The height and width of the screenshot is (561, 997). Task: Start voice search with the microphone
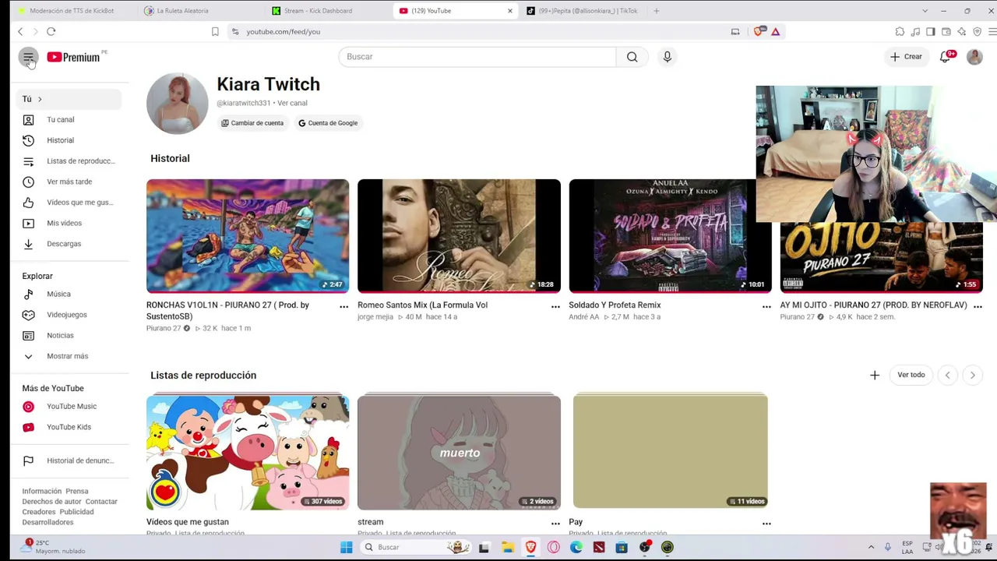667,57
